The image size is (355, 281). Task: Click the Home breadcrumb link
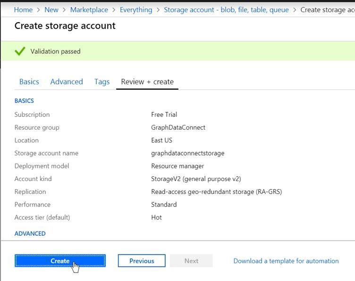(x=23, y=10)
